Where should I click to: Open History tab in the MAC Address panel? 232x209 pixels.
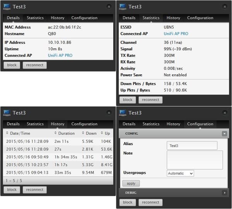[x=57, y=18]
